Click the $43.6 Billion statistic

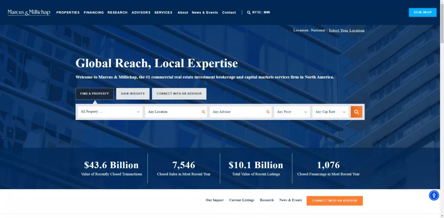[x=111, y=165]
